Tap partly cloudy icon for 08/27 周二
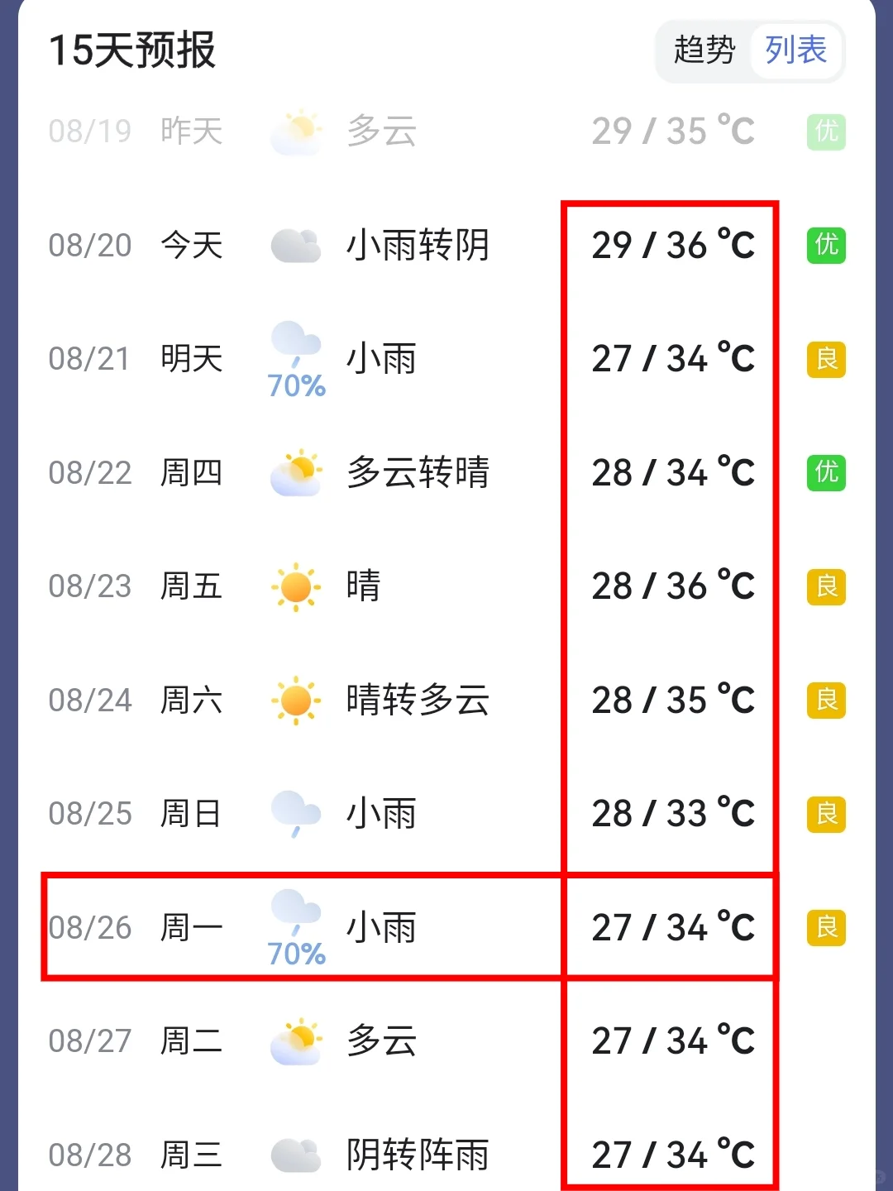The image size is (893, 1191). pos(296,1041)
